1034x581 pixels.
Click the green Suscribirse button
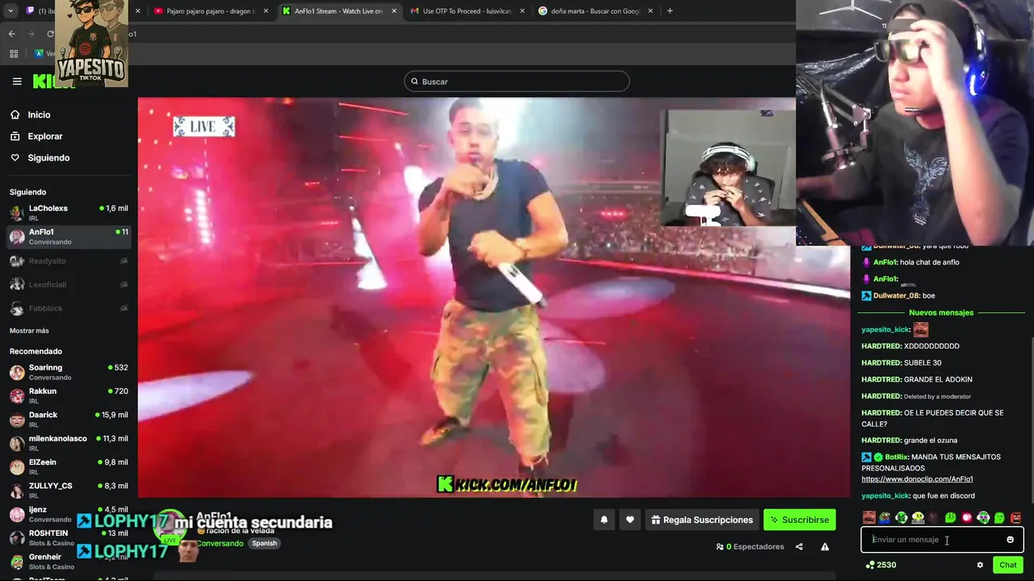(800, 520)
